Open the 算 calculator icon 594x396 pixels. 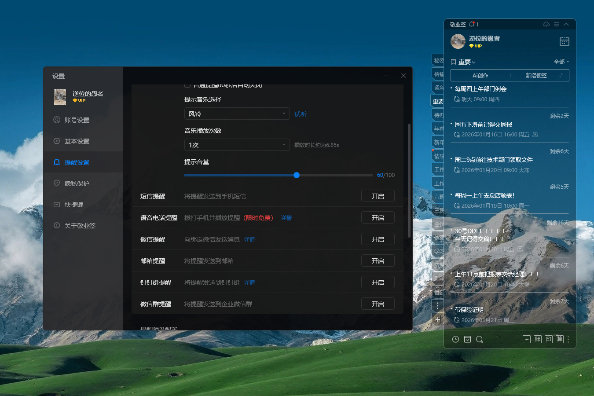click(559, 339)
